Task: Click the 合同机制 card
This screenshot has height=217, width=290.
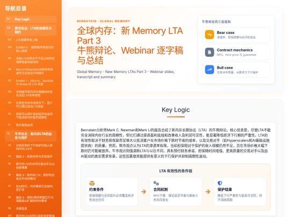Action: 176,191
